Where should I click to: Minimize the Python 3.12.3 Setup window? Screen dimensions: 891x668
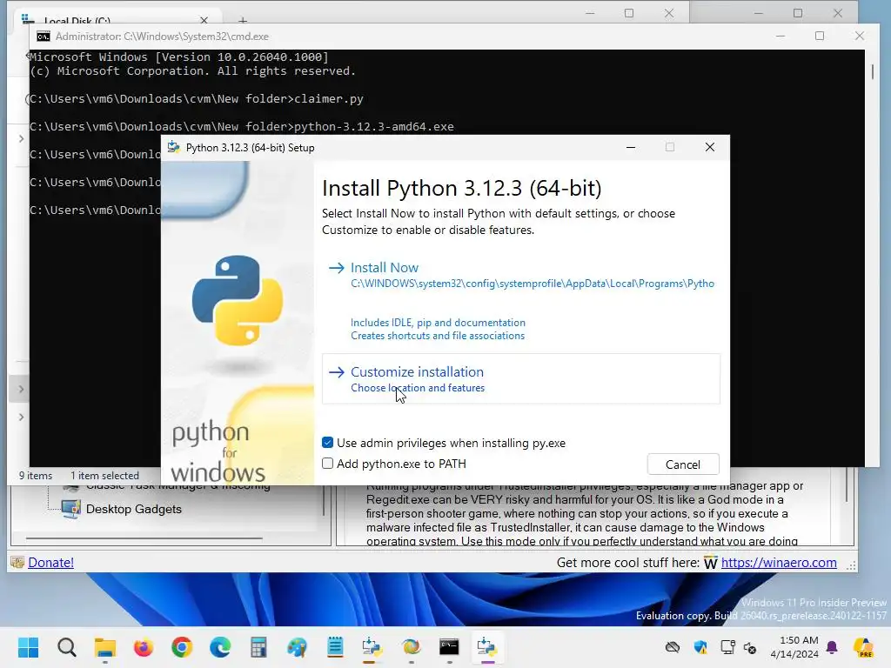tap(631, 147)
